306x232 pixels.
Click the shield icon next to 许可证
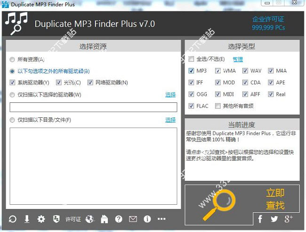coord(56,219)
